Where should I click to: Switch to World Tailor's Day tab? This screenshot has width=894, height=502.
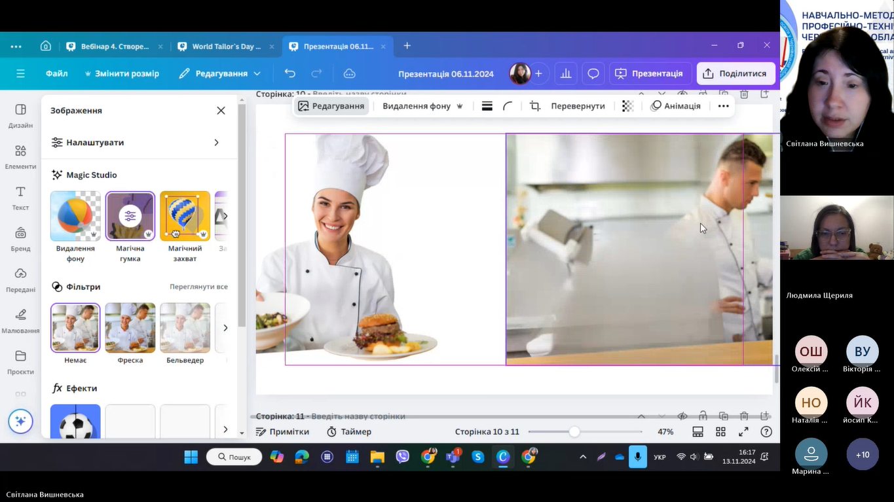(225, 46)
